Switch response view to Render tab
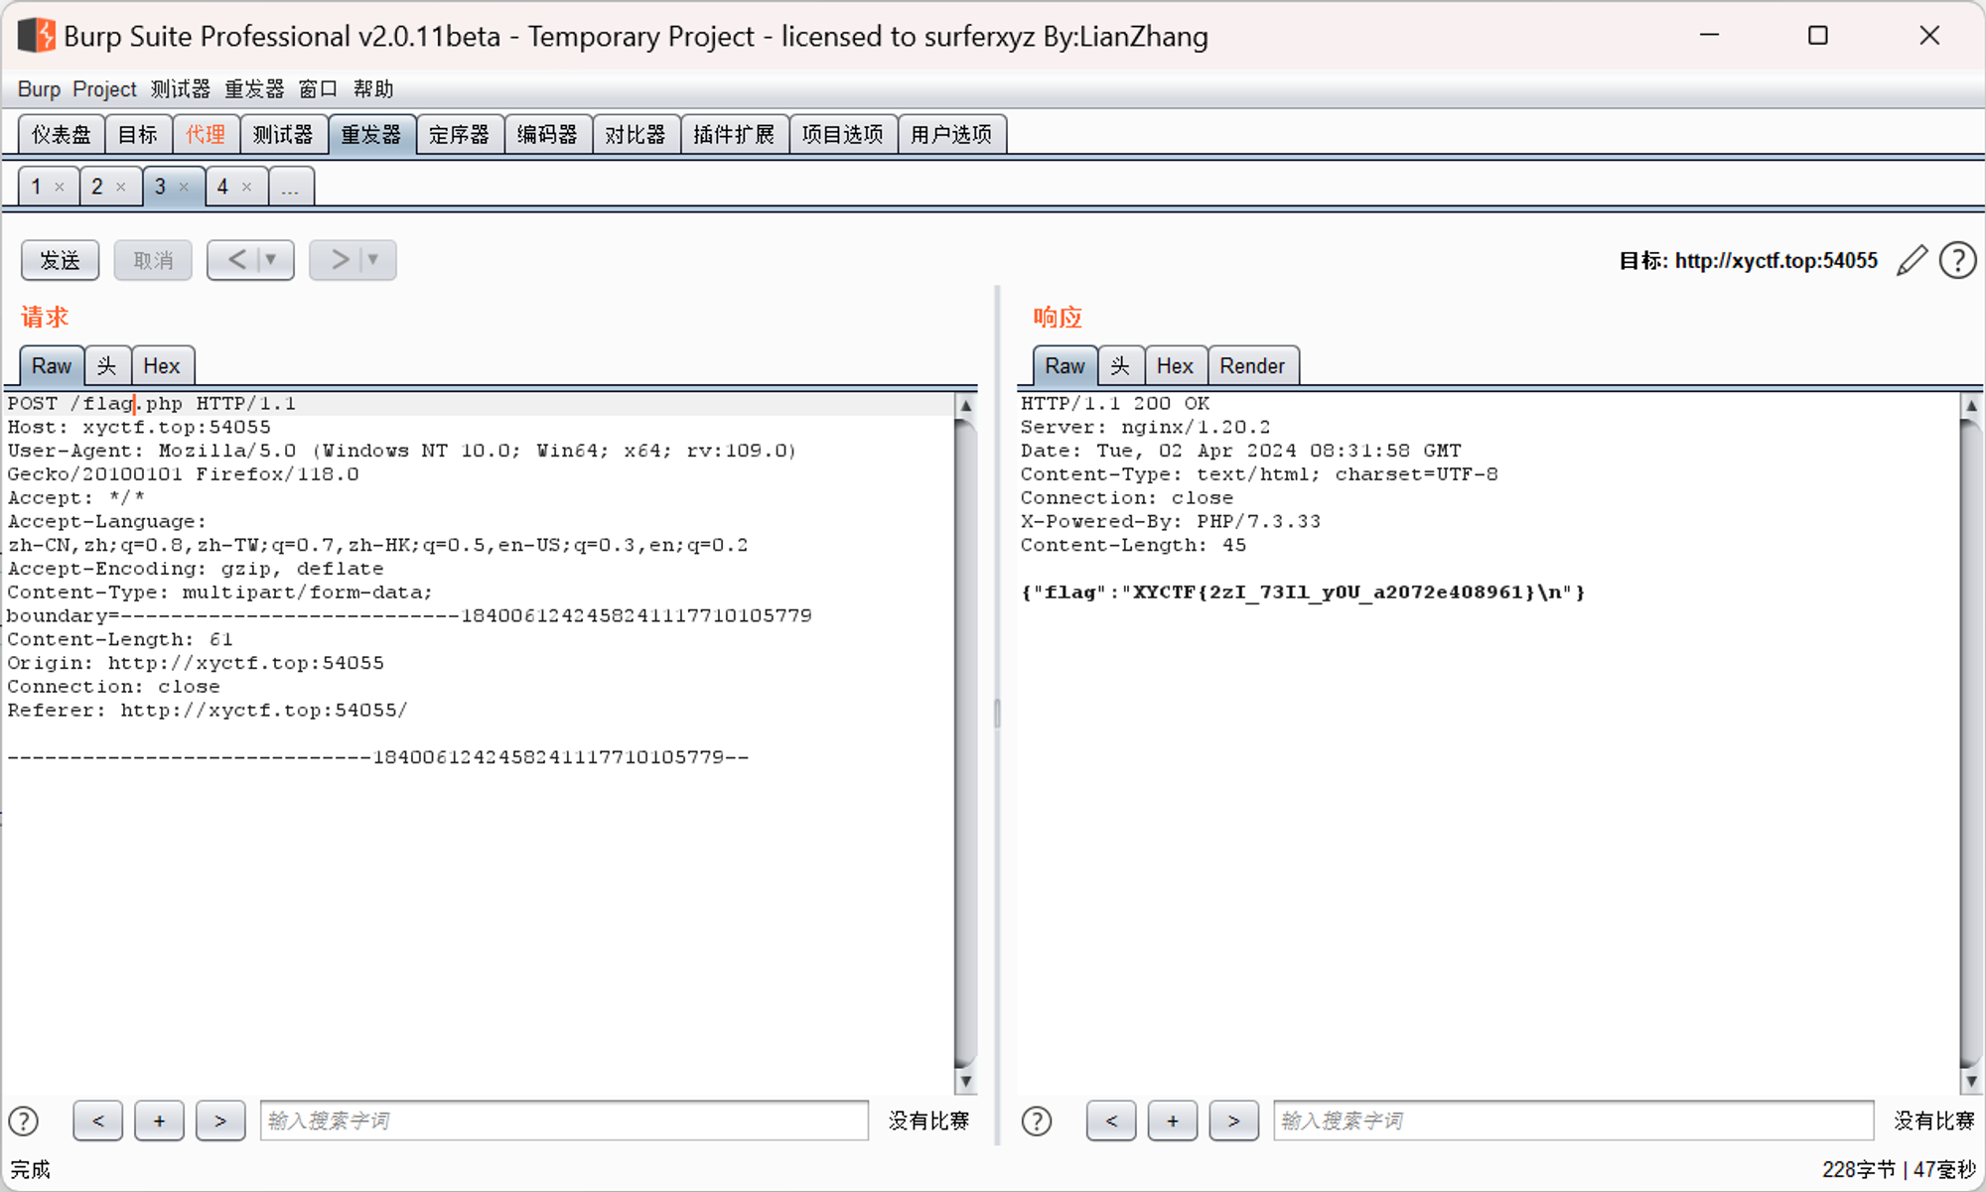Viewport: 1986px width, 1192px height. pyautogui.click(x=1252, y=366)
